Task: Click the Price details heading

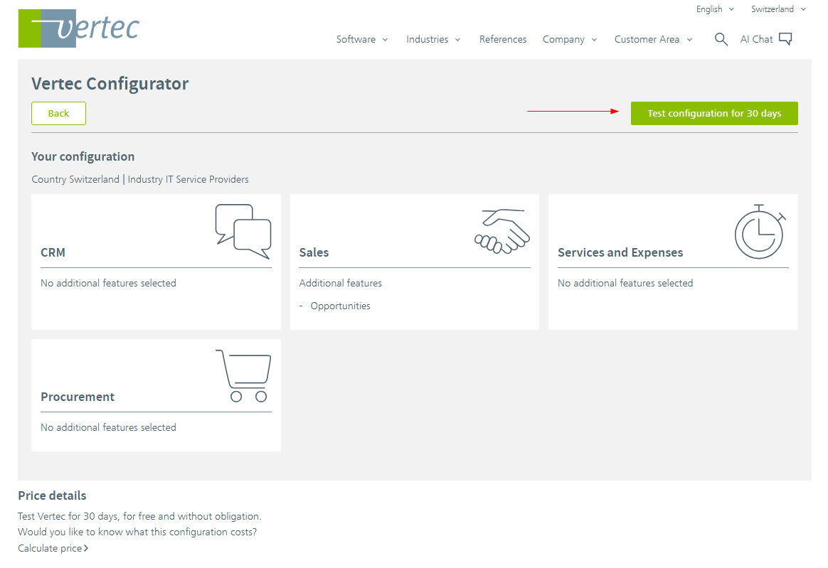Action: click(x=52, y=495)
